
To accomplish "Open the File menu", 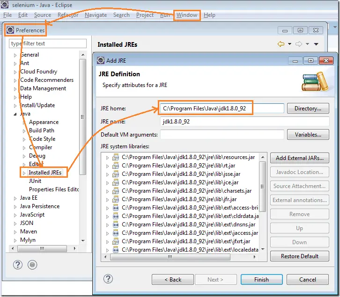I will click(x=7, y=15).
